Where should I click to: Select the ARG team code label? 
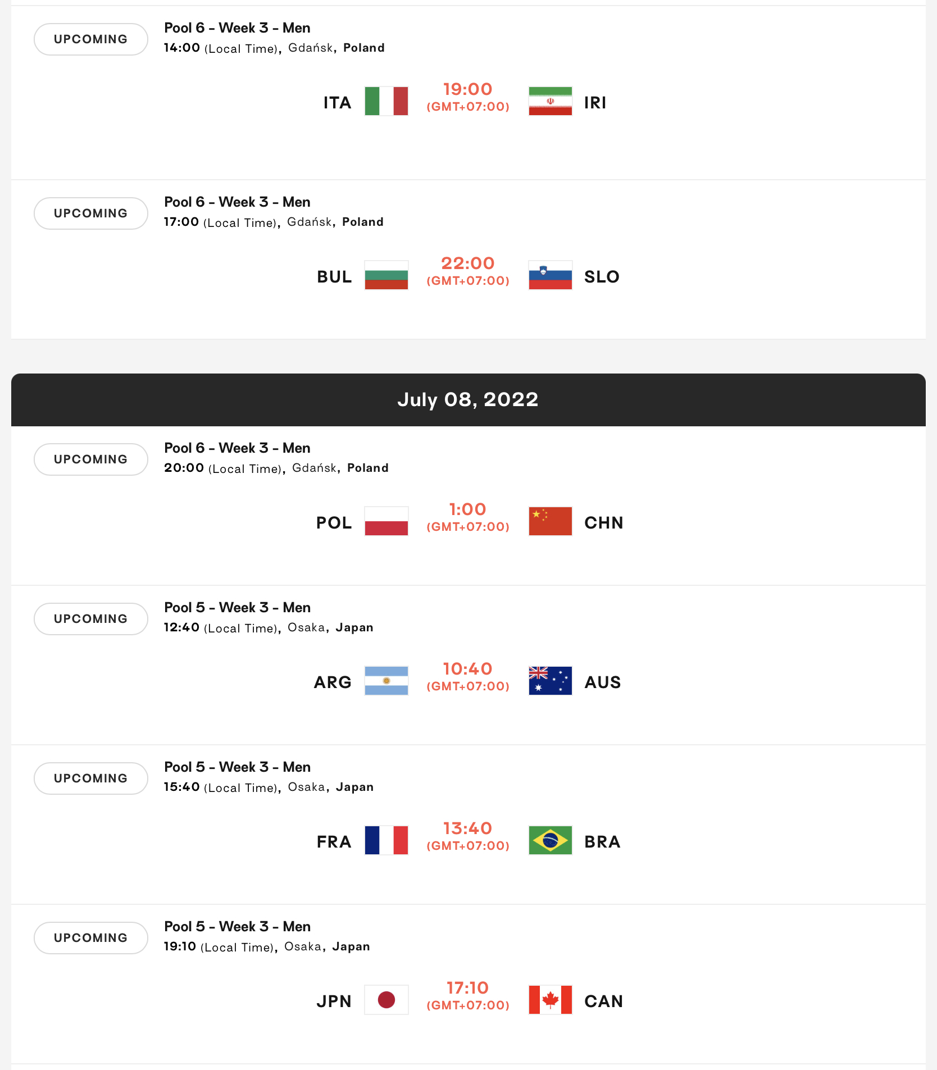(x=333, y=682)
